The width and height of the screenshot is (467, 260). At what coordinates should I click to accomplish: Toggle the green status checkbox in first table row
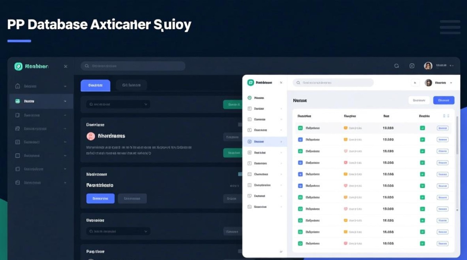[423, 128]
